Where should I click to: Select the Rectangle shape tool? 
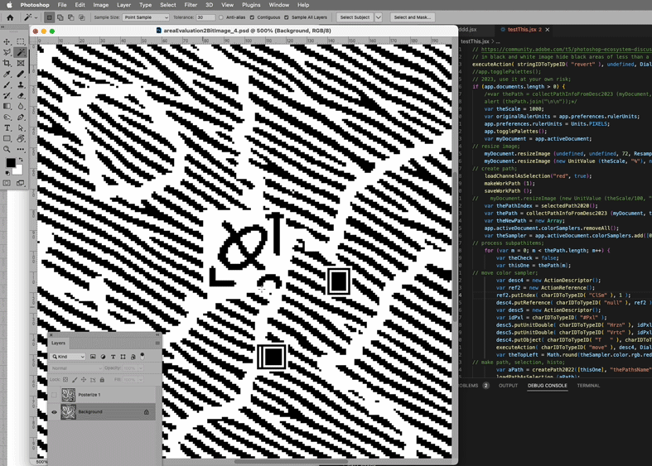7,139
